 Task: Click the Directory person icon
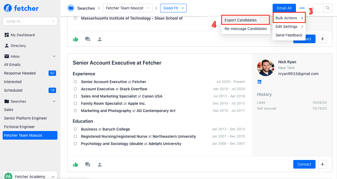7,46
